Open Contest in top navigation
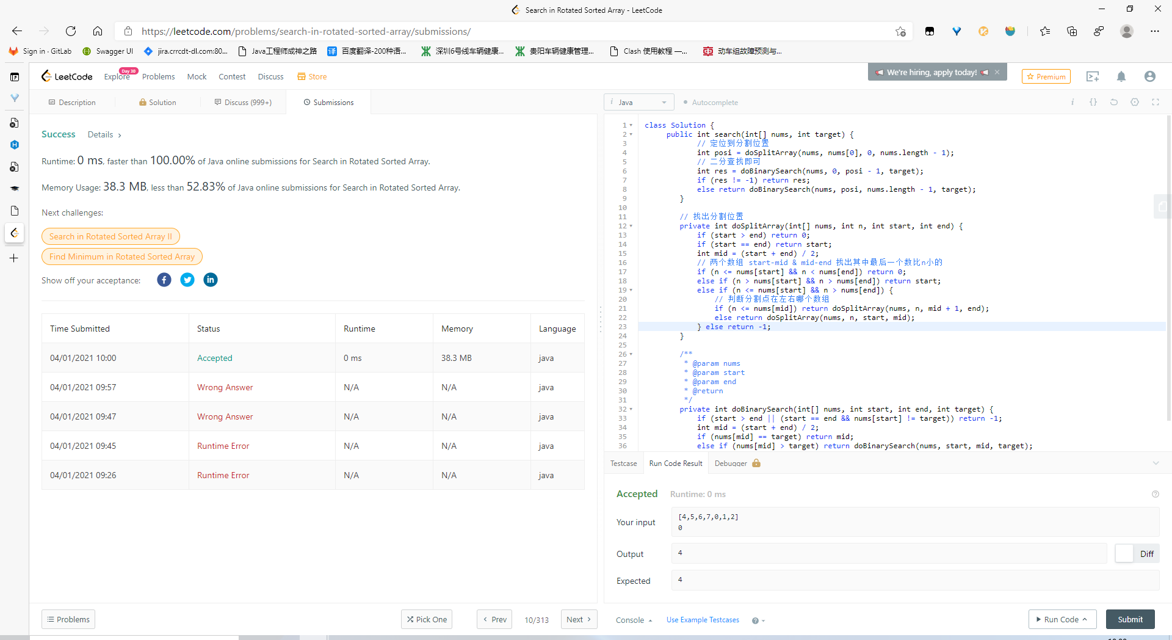This screenshot has height=640, width=1172. (x=232, y=76)
